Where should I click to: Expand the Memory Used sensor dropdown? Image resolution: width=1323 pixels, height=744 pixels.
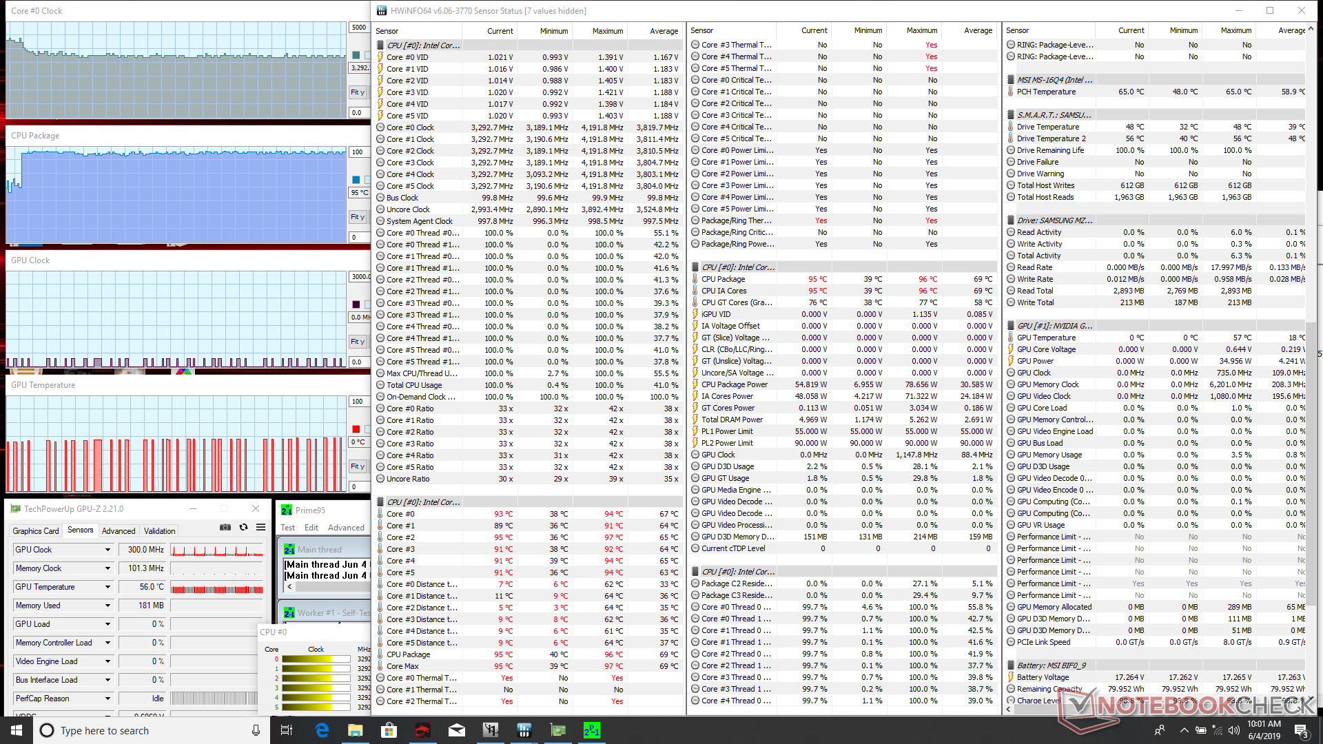(x=107, y=606)
